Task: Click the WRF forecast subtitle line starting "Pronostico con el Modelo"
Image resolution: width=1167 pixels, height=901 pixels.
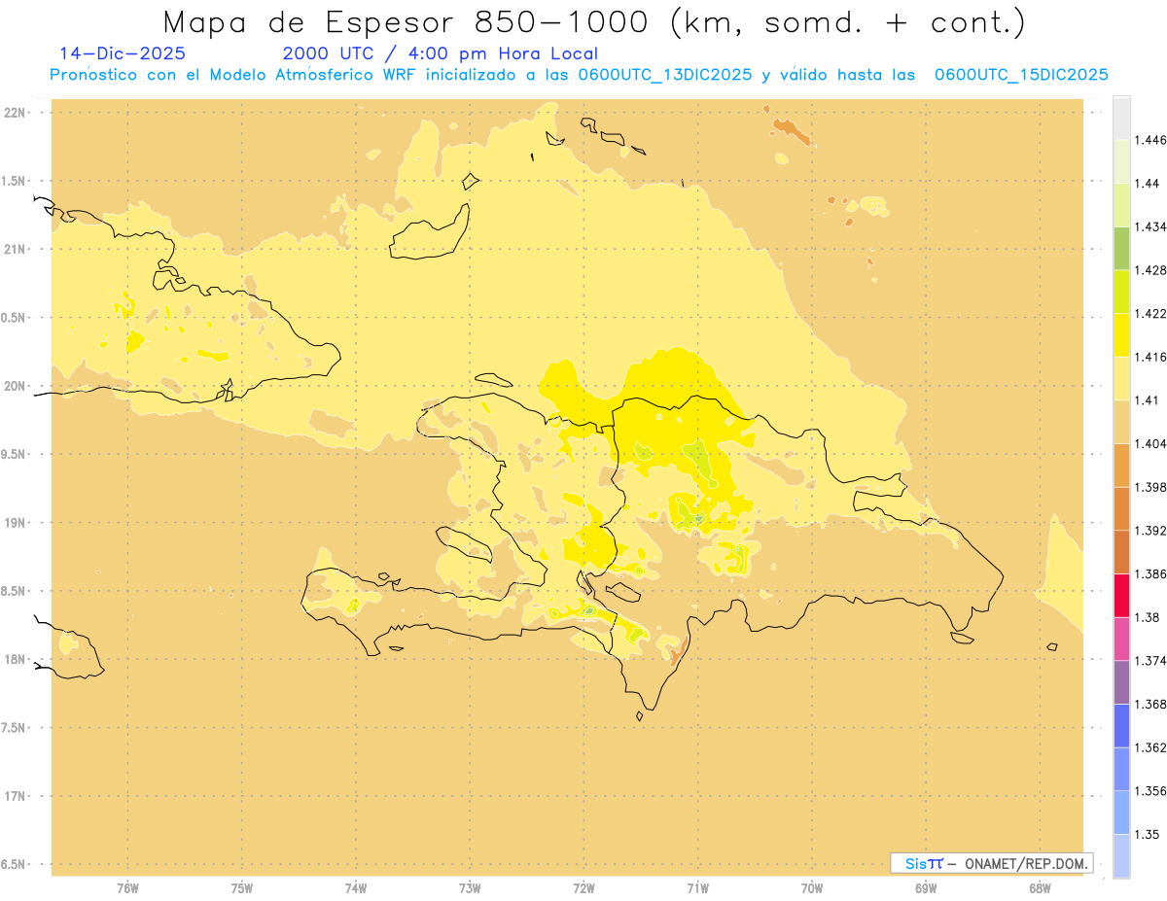Action: coord(580,75)
